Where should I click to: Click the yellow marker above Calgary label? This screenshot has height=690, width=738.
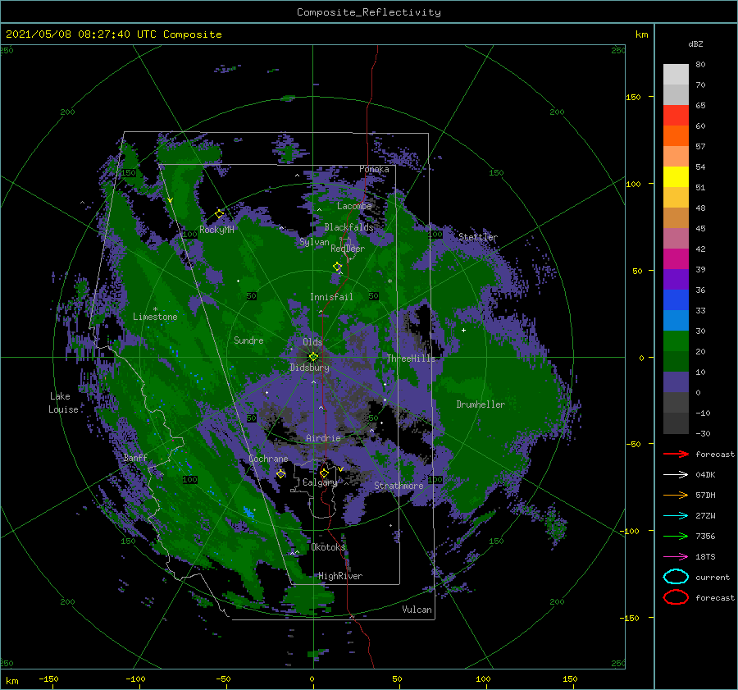click(x=324, y=473)
